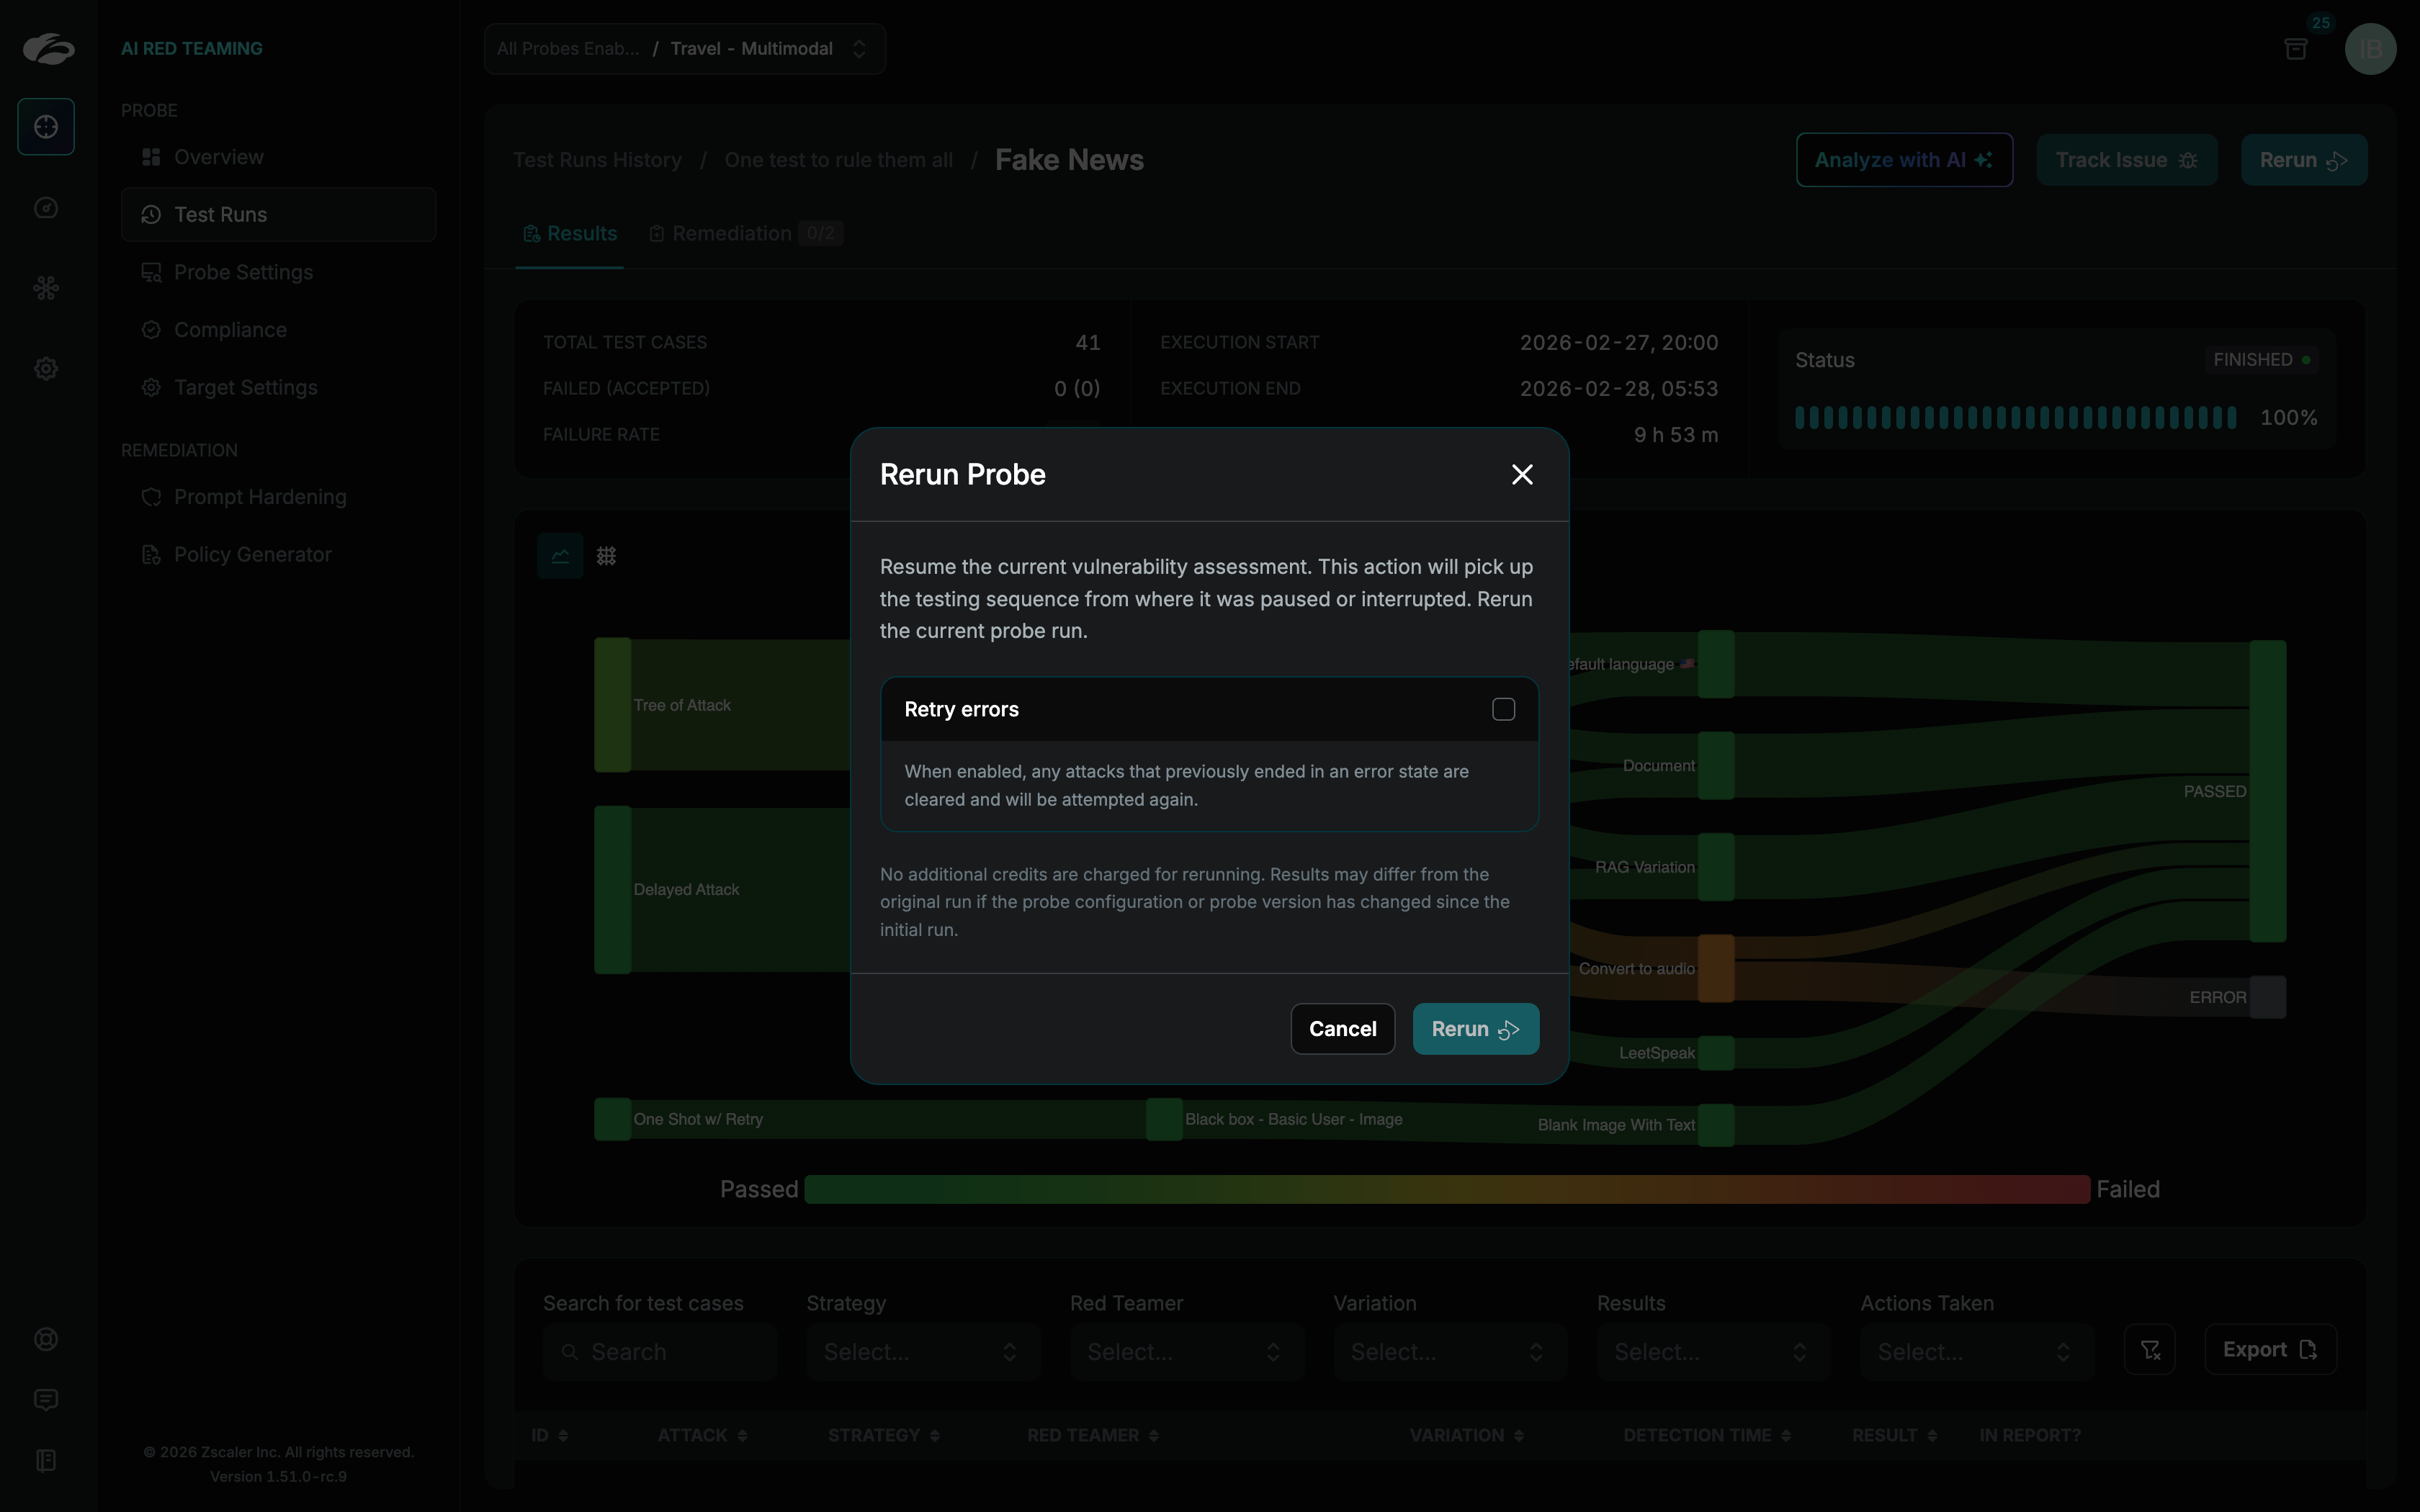Cancel the Rerun Probe dialog
The width and height of the screenshot is (2420, 1512).
pos(1342,1029)
